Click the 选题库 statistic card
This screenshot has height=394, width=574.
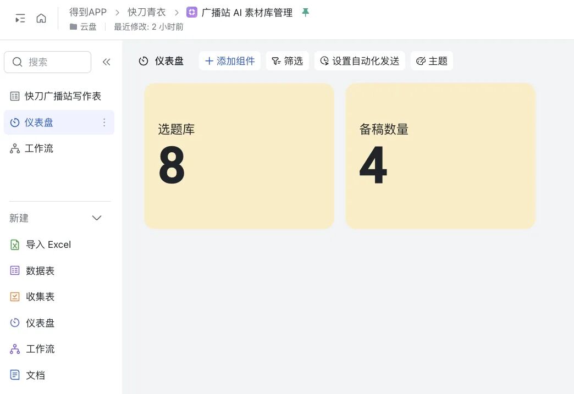pyautogui.click(x=239, y=156)
